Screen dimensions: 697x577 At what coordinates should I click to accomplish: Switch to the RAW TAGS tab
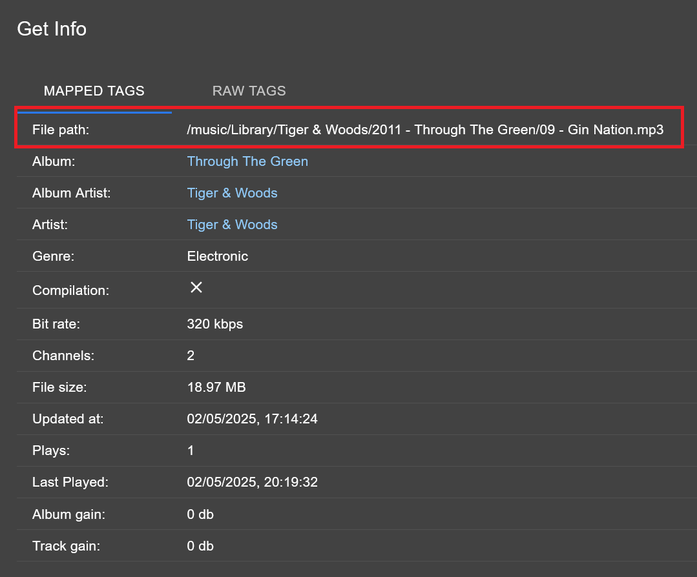249,91
